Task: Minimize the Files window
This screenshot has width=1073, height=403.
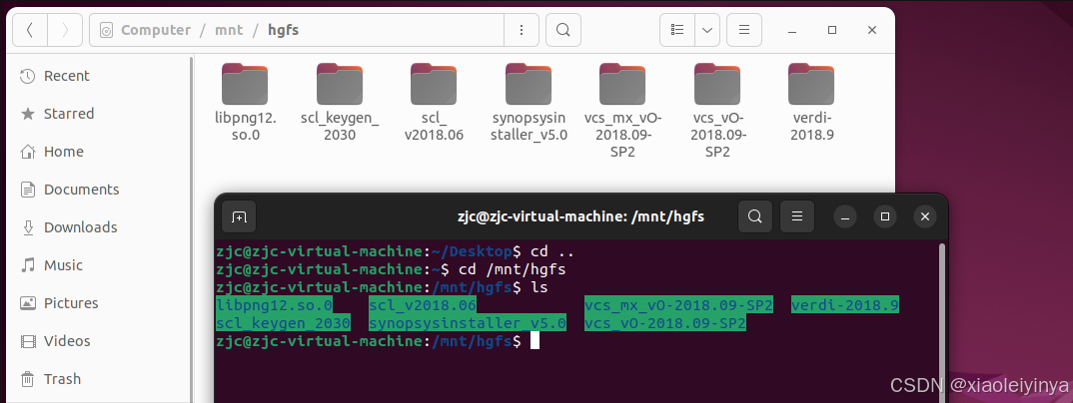Action: (x=791, y=30)
